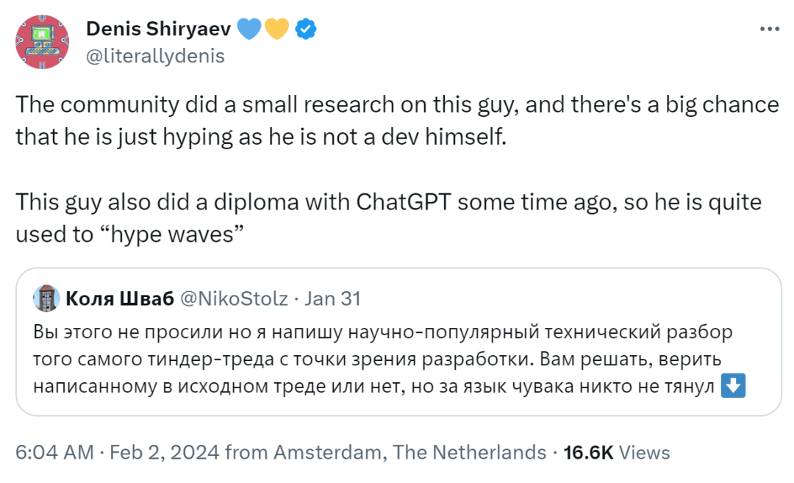
Task: Click the blue heart emoji
Action: (x=248, y=29)
